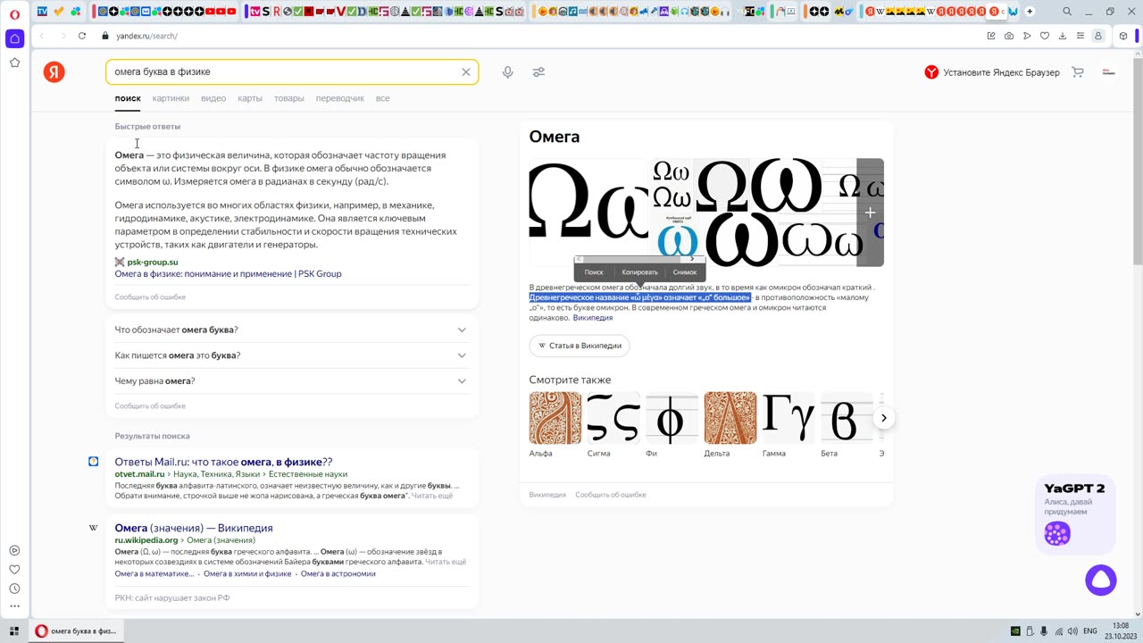Image resolution: width=1143 pixels, height=643 pixels.
Task: Switch to the карты tab
Action: tap(250, 98)
